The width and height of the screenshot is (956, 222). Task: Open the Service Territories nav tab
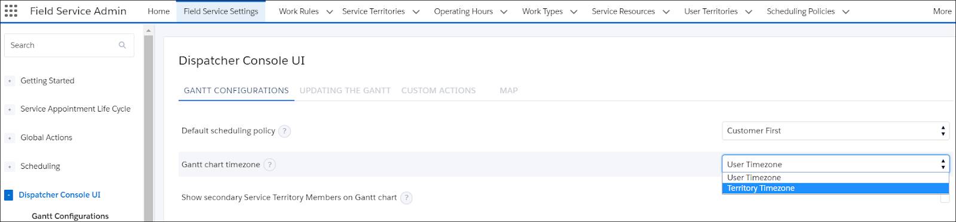pos(373,11)
